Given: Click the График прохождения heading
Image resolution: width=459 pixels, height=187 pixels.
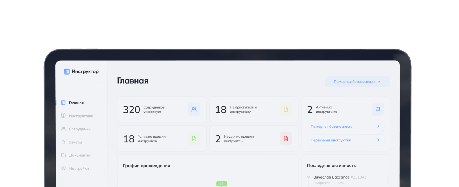Looking at the screenshot, I should [x=146, y=166].
